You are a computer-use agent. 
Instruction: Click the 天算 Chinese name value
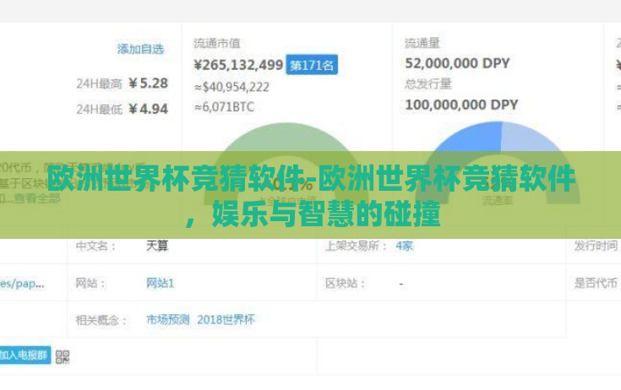click(157, 246)
